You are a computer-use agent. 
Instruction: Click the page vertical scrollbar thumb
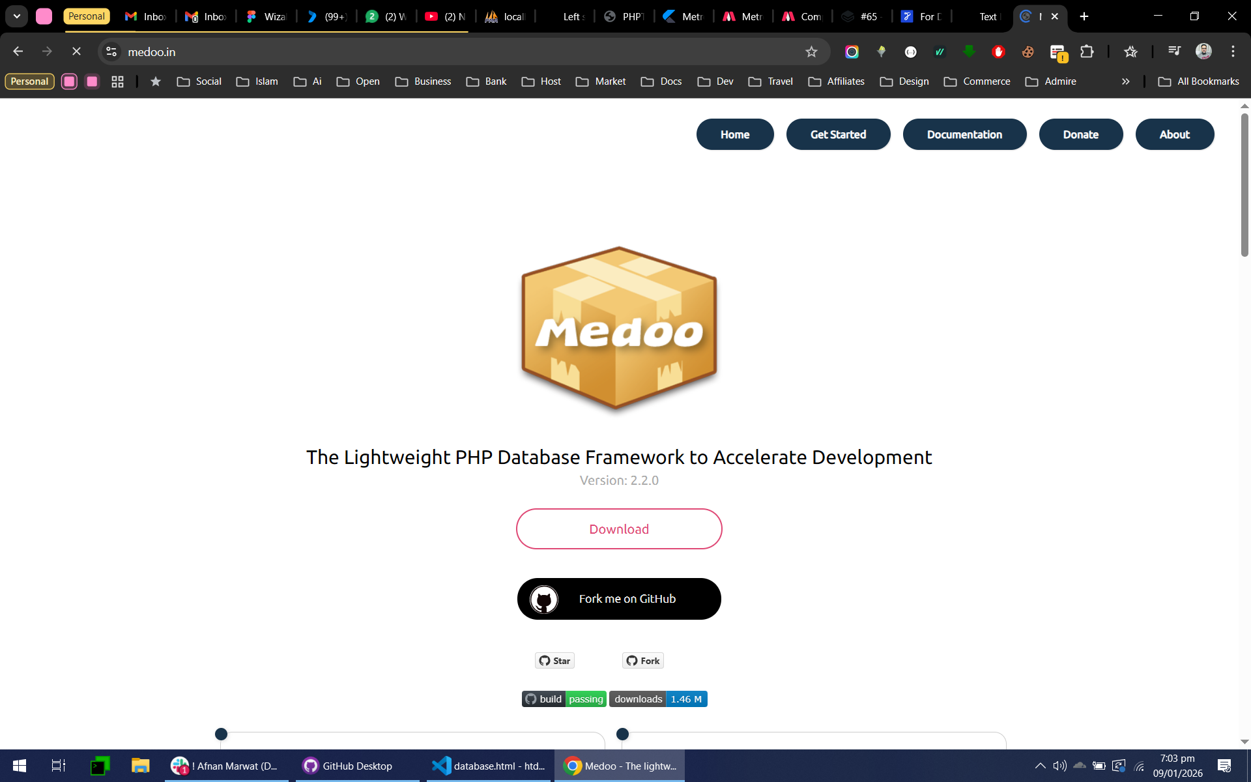pyautogui.click(x=1244, y=186)
